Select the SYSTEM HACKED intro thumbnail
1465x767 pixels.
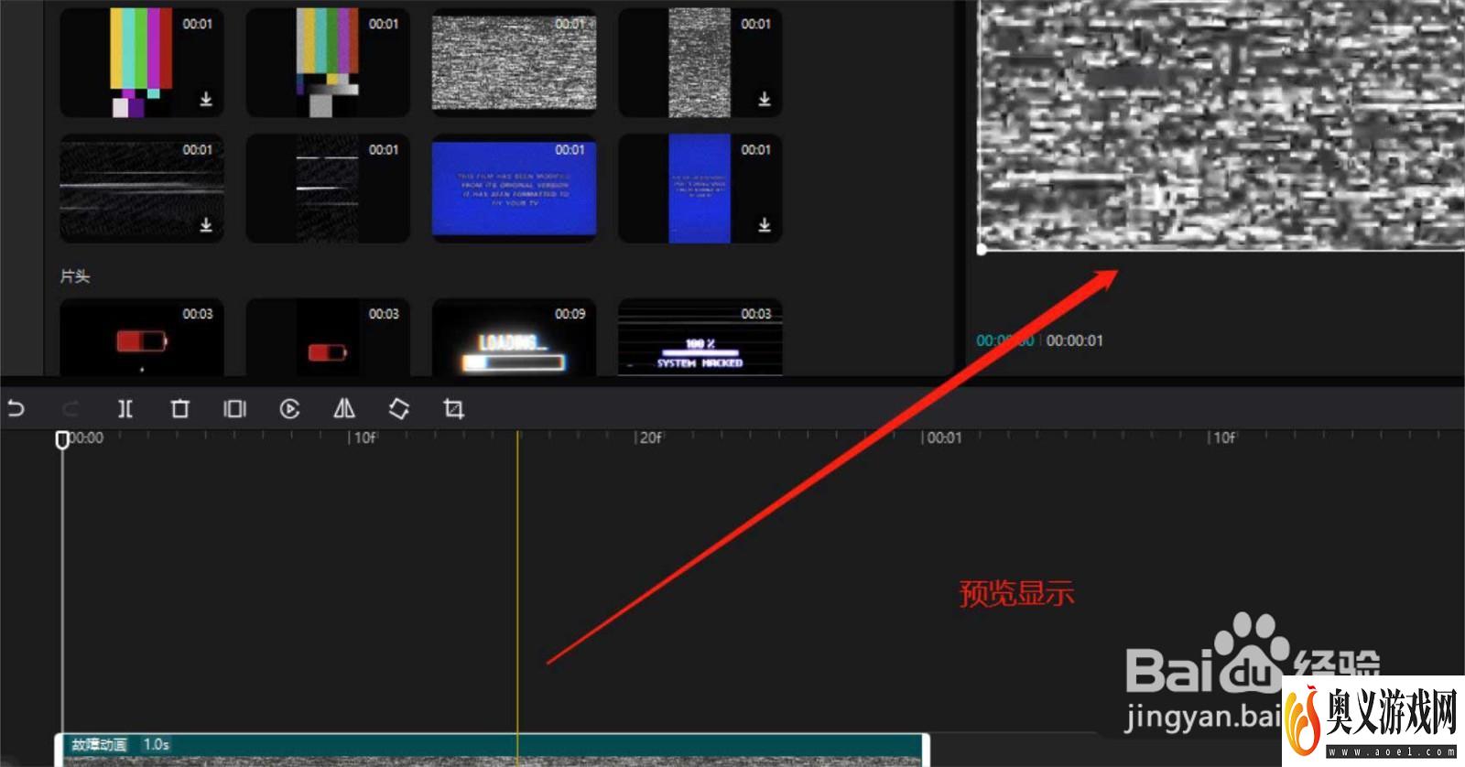(x=700, y=337)
